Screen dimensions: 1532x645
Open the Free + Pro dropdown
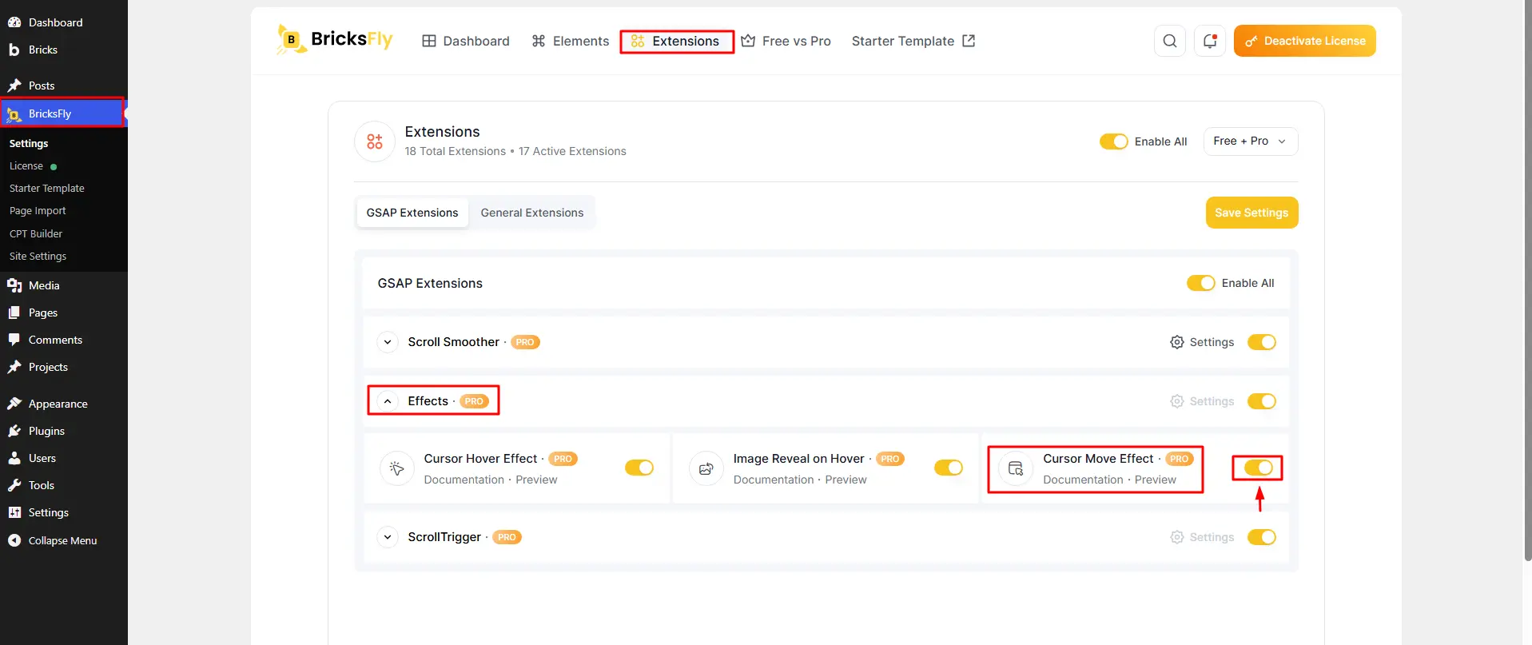click(1251, 141)
